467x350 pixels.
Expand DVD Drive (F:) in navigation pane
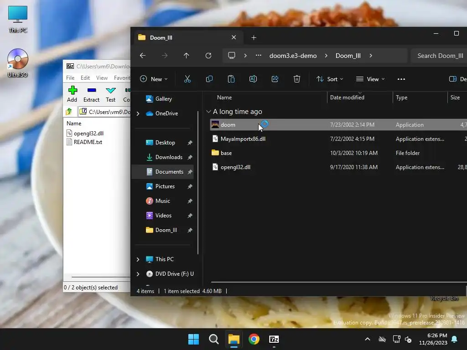coord(138,274)
